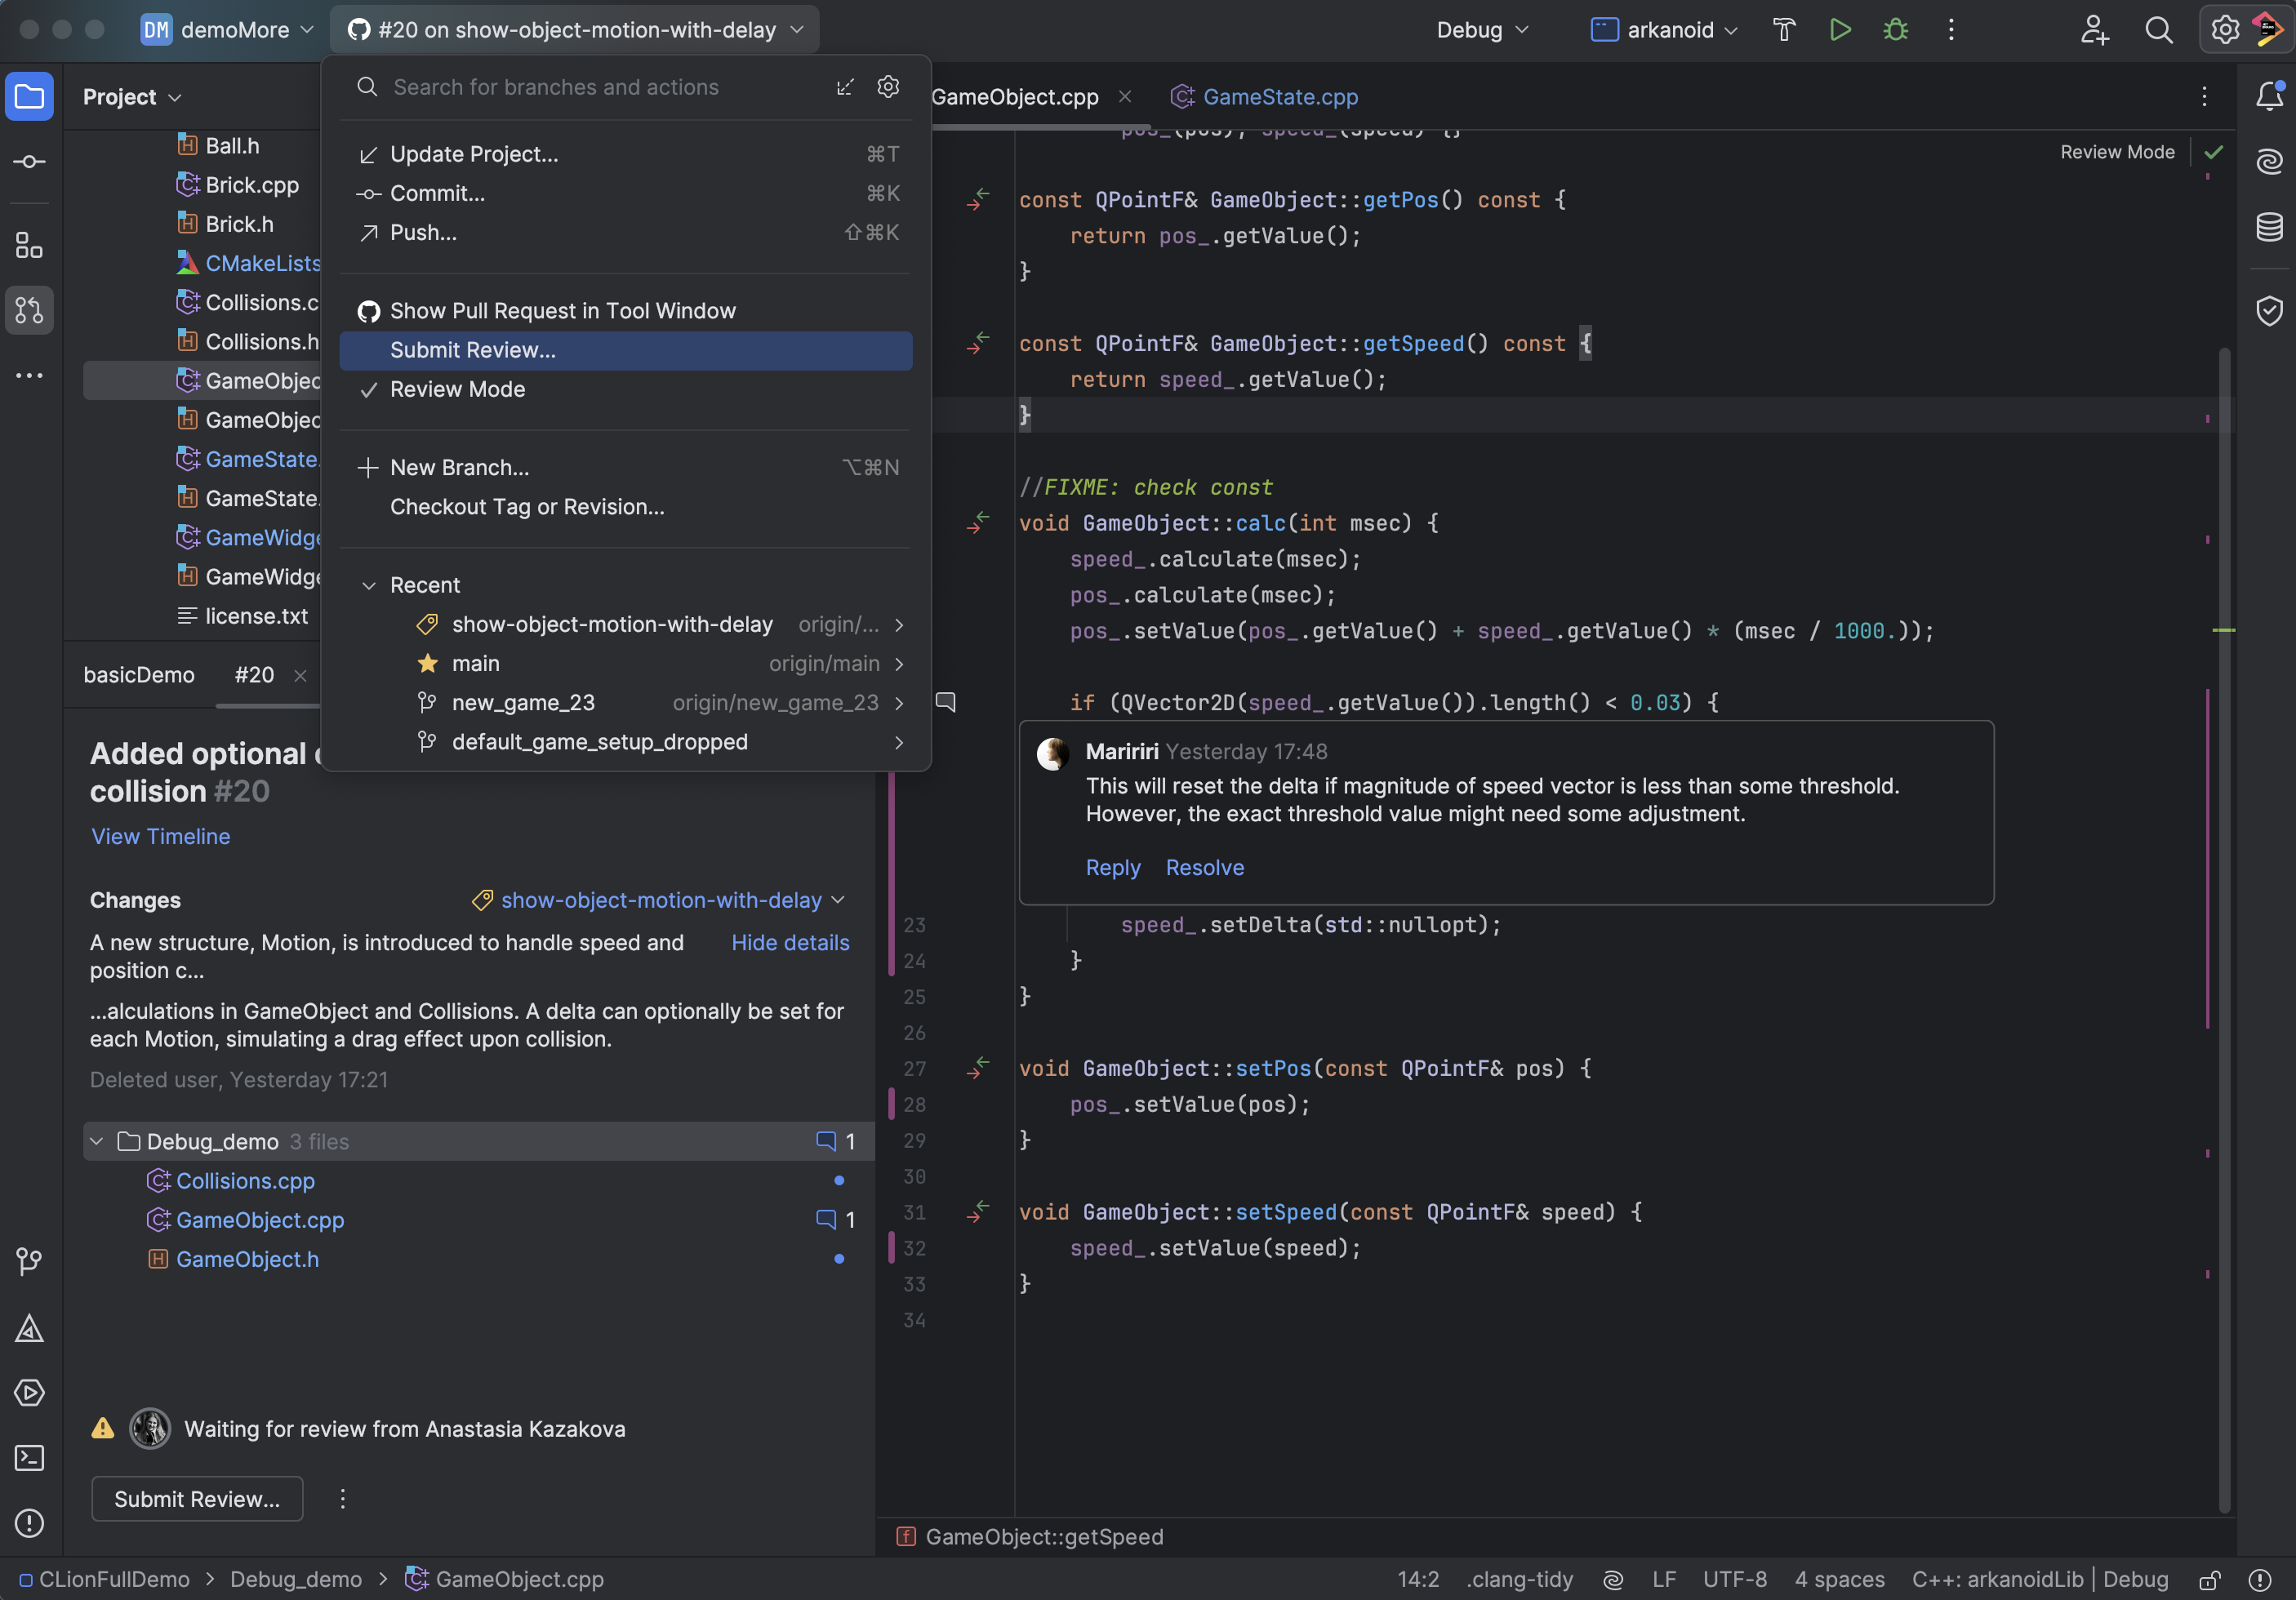Image resolution: width=2296 pixels, height=1600 pixels.
Task: Open the Structure tool window icon
Action: click(29, 245)
